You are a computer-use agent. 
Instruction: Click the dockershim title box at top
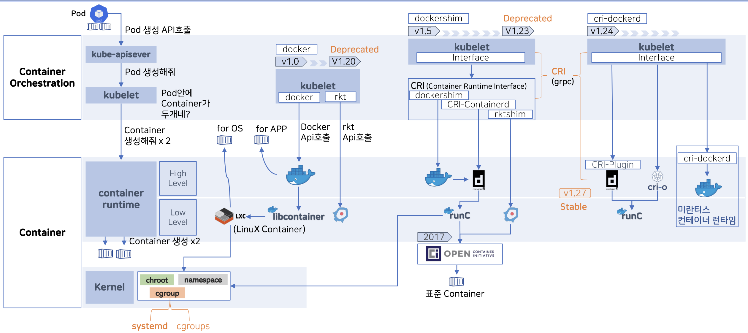[x=438, y=18]
